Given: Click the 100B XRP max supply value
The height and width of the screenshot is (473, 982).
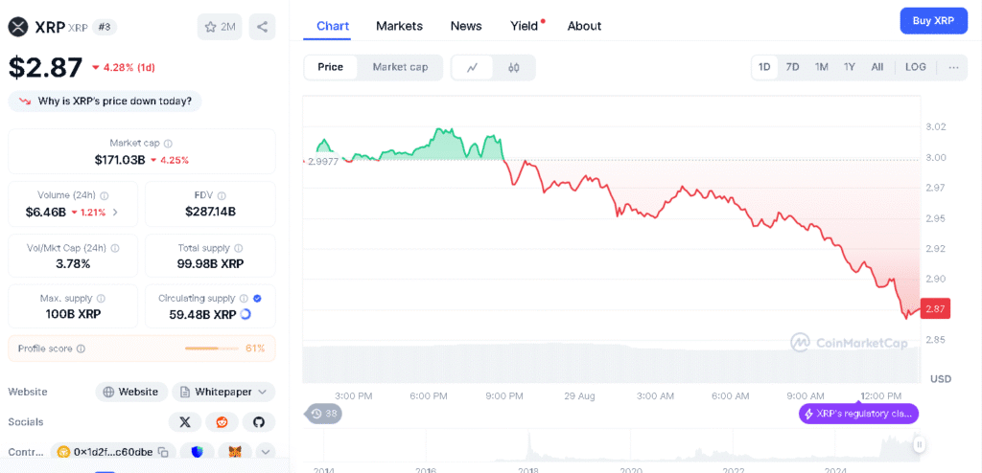Looking at the screenshot, I should 73,315.
